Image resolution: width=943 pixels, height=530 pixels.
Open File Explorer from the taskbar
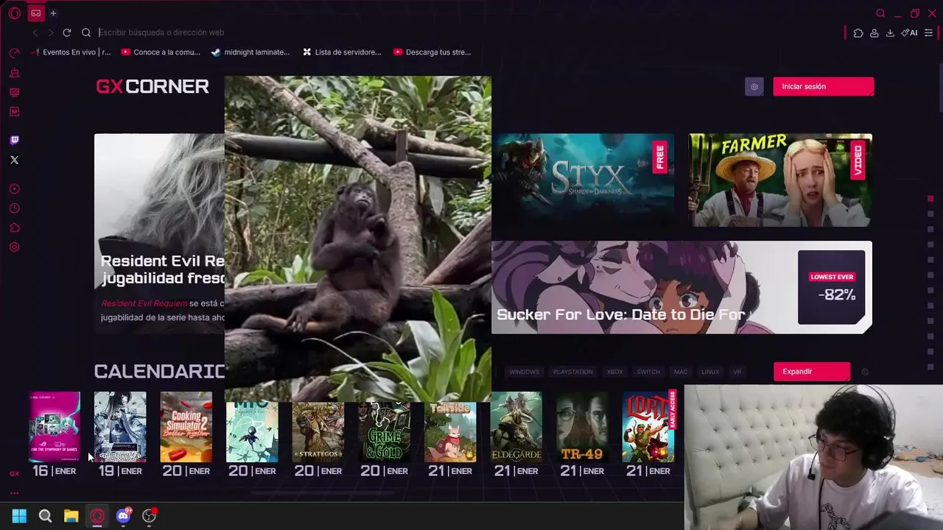(71, 516)
